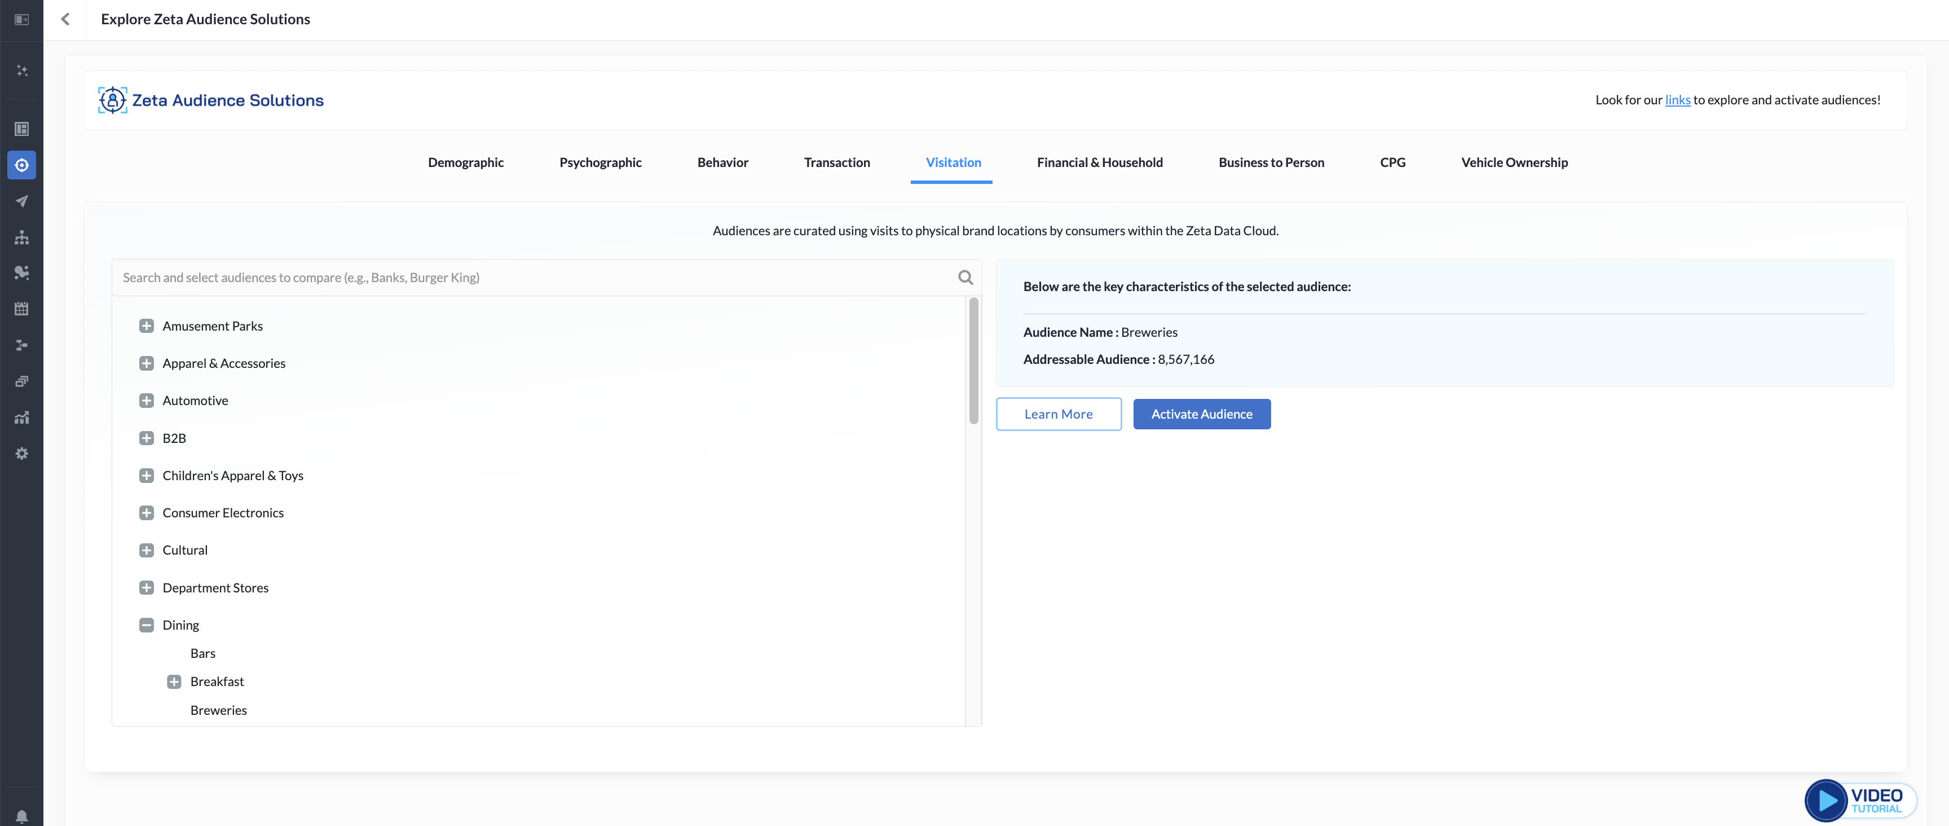This screenshot has width=1949, height=826.
Task: Click the audience list scrollbar thumb
Action: (973, 361)
